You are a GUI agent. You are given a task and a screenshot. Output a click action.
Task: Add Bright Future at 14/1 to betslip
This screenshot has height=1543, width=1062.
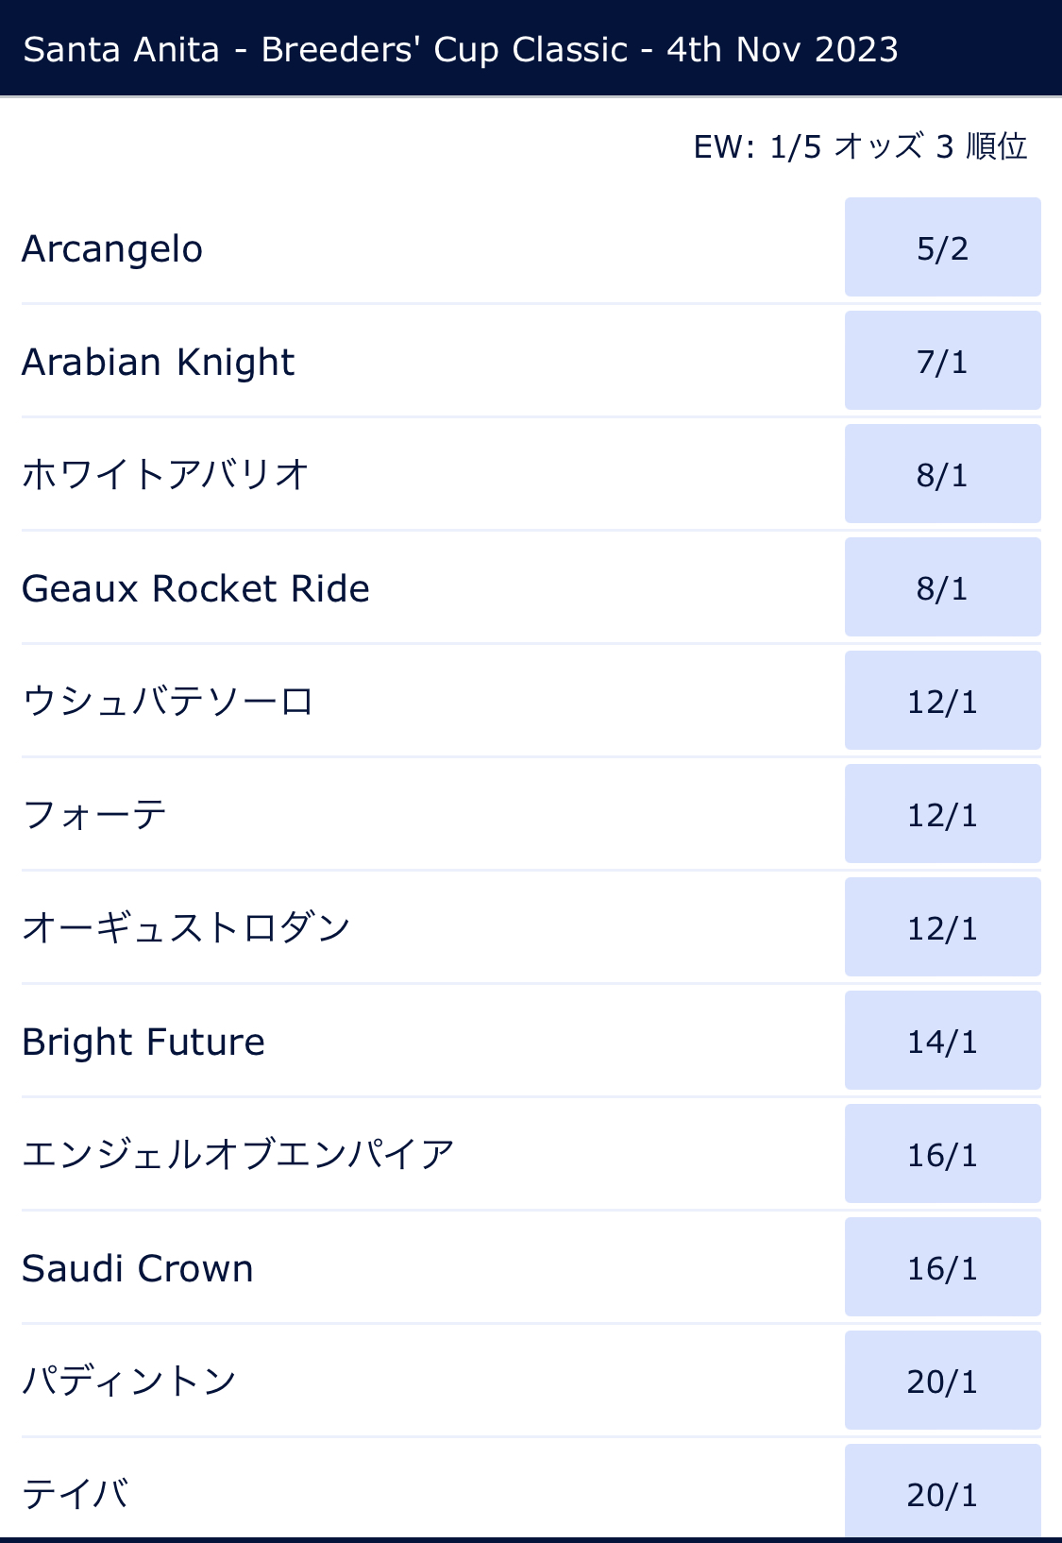pos(942,1041)
